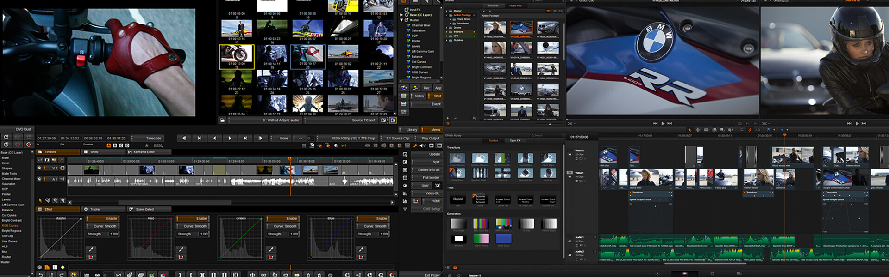Toggle Enable for Blue curve

[x=372, y=218]
